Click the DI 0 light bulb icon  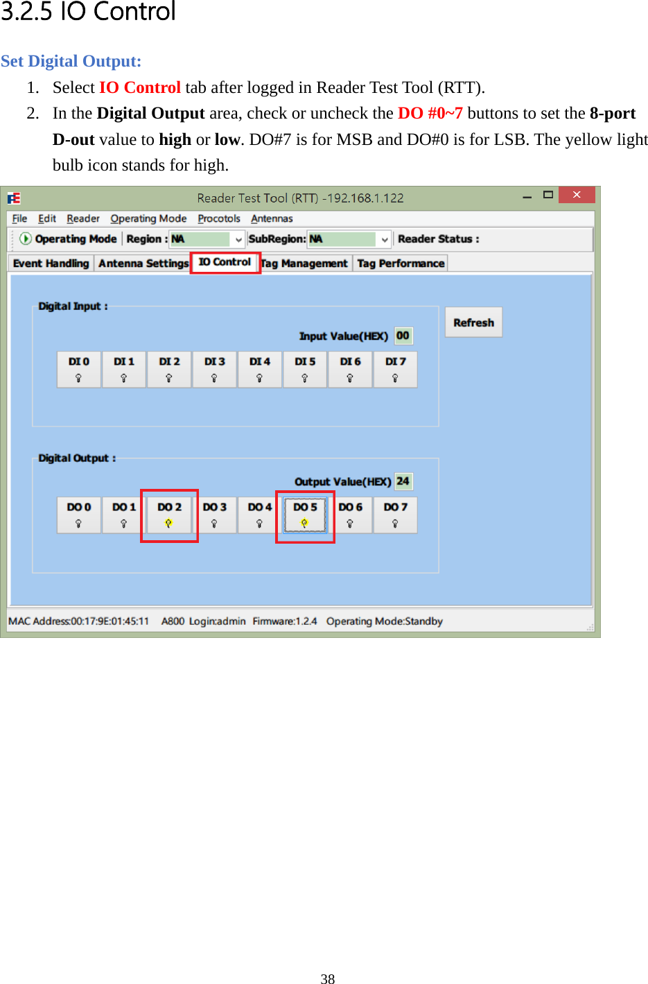[x=78, y=377]
